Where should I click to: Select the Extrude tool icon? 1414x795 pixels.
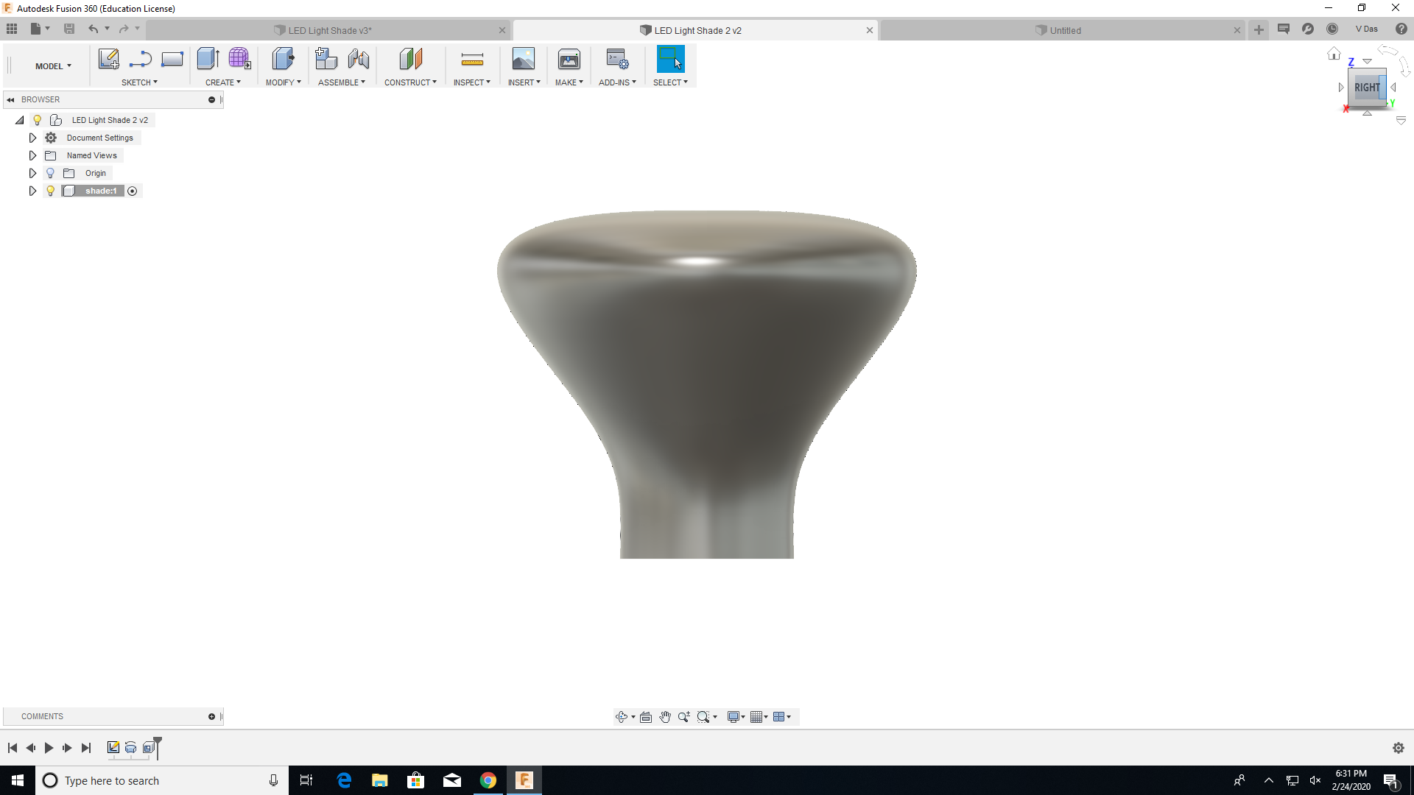point(208,59)
